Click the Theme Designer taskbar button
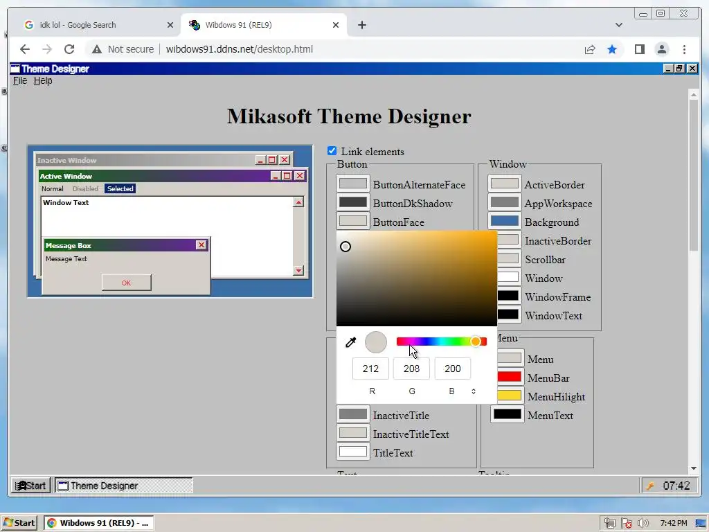Screen dimensions: 709x532 click(x=124, y=486)
